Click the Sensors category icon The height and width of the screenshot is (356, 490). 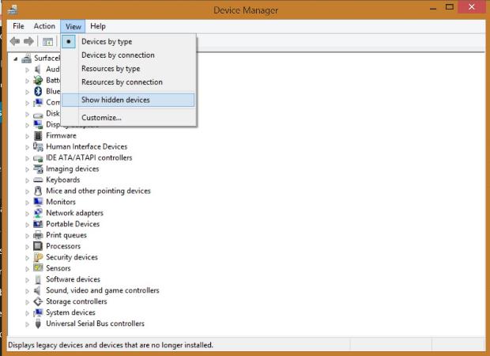pyautogui.click(x=38, y=267)
